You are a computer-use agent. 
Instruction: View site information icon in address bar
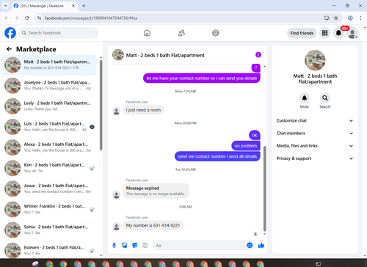pyautogui.click(x=39, y=18)
